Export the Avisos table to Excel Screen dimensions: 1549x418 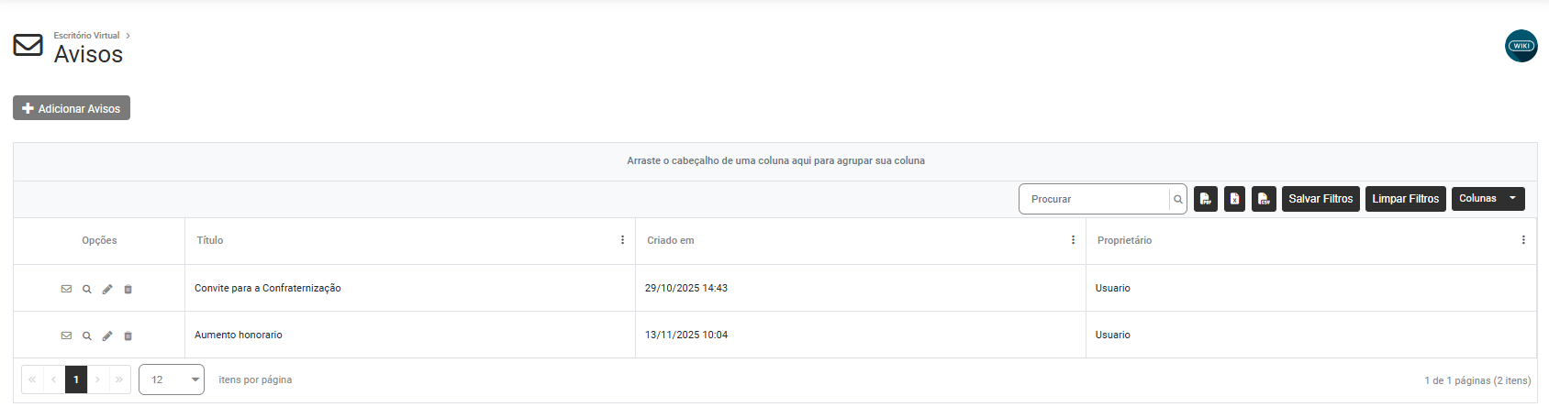[1235, 199]
